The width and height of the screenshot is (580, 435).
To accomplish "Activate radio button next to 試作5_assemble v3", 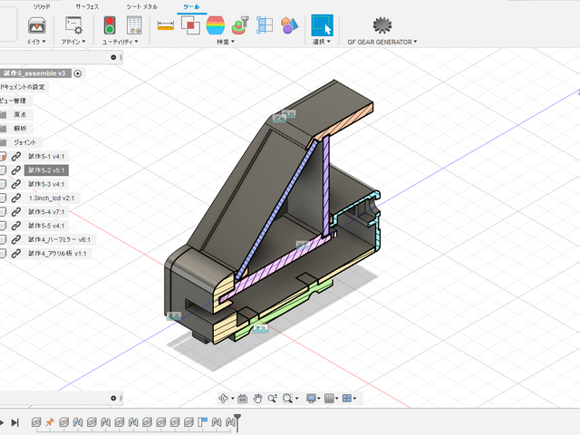I will click(78, 73).
